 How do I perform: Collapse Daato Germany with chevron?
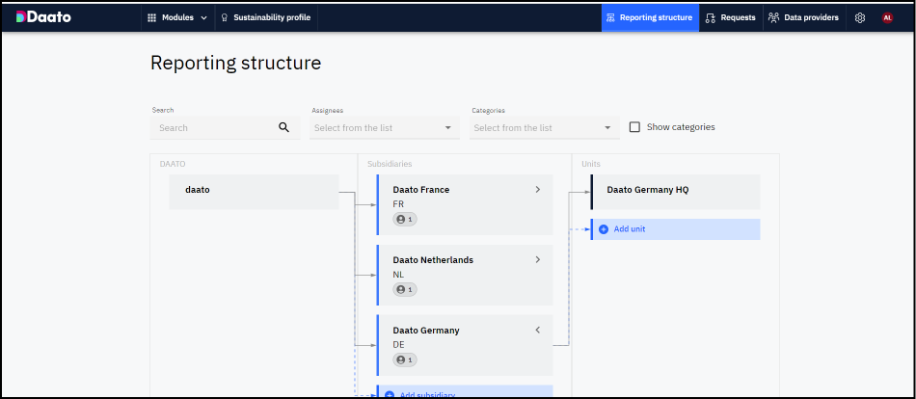click(537, 330)
